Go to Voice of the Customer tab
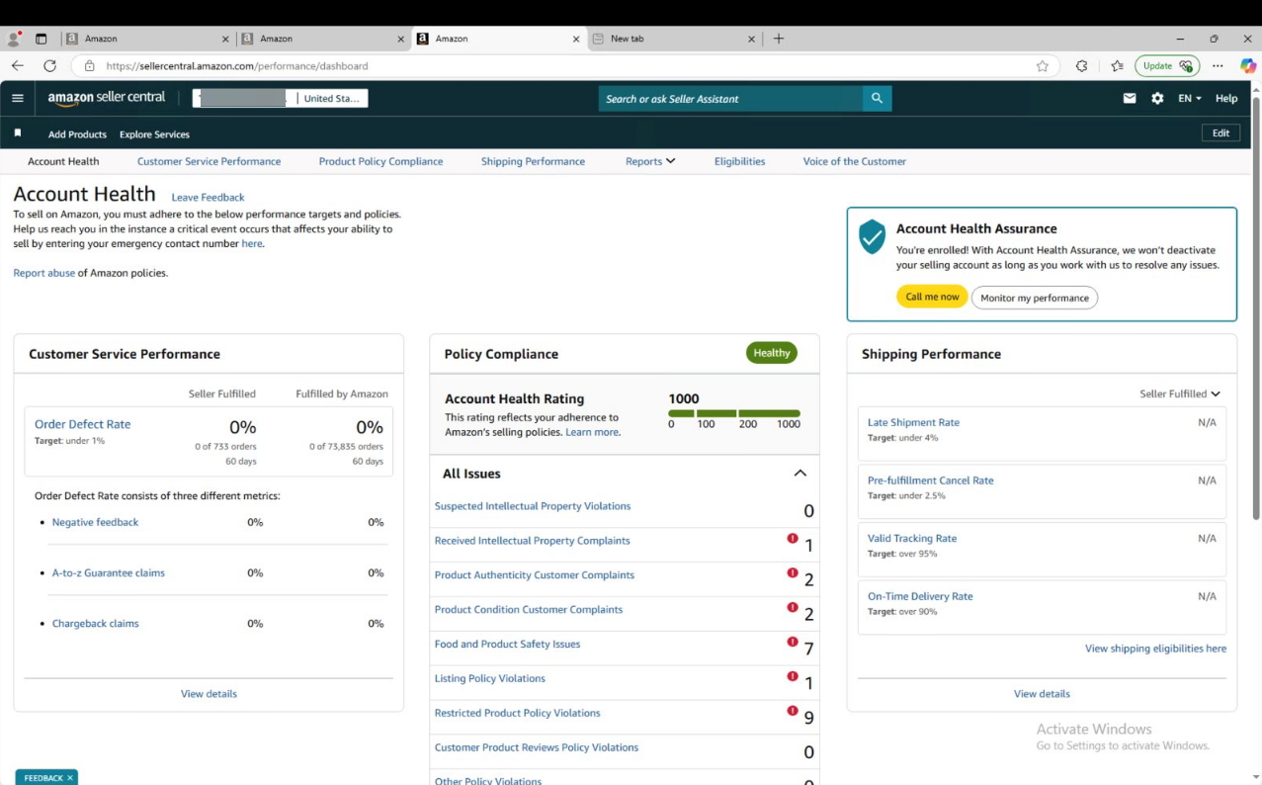The height and width of the screenshot is (785, 1262). tap(854, 161)
